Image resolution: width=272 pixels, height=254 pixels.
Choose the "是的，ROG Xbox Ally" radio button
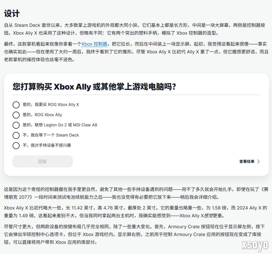click(x=16, y=115)
